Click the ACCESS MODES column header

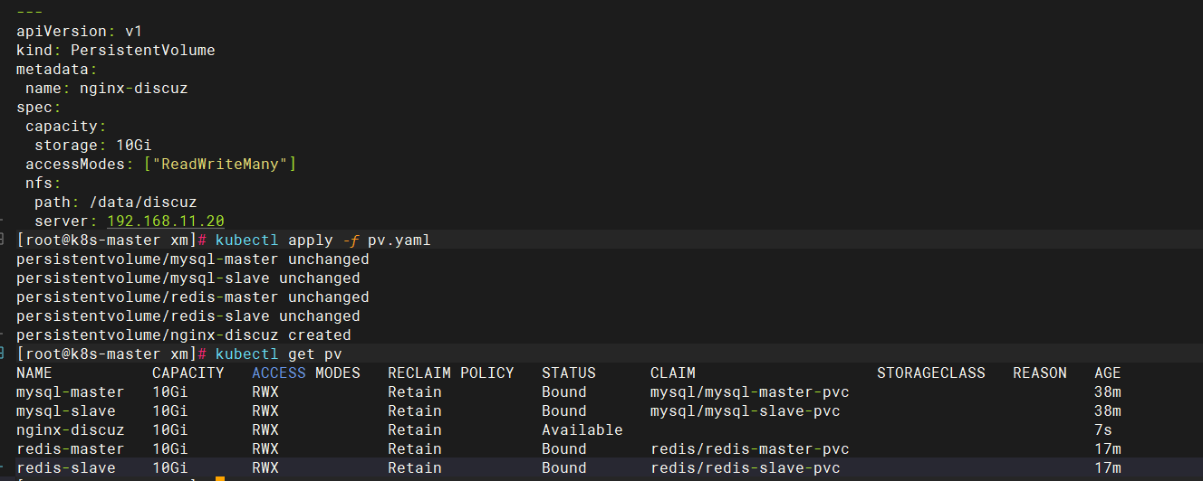(306, 373)
